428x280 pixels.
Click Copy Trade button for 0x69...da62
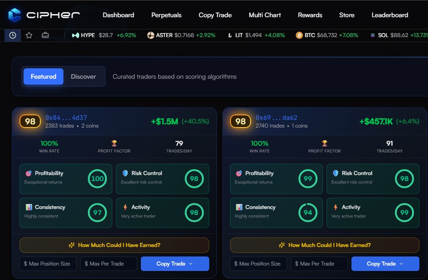pos(385,264)
